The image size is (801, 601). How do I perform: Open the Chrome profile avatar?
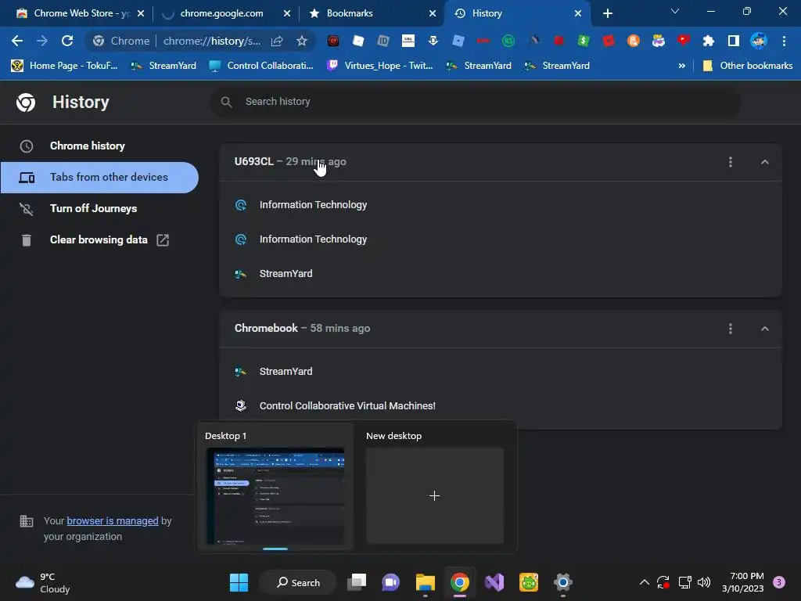click(758, 41)
